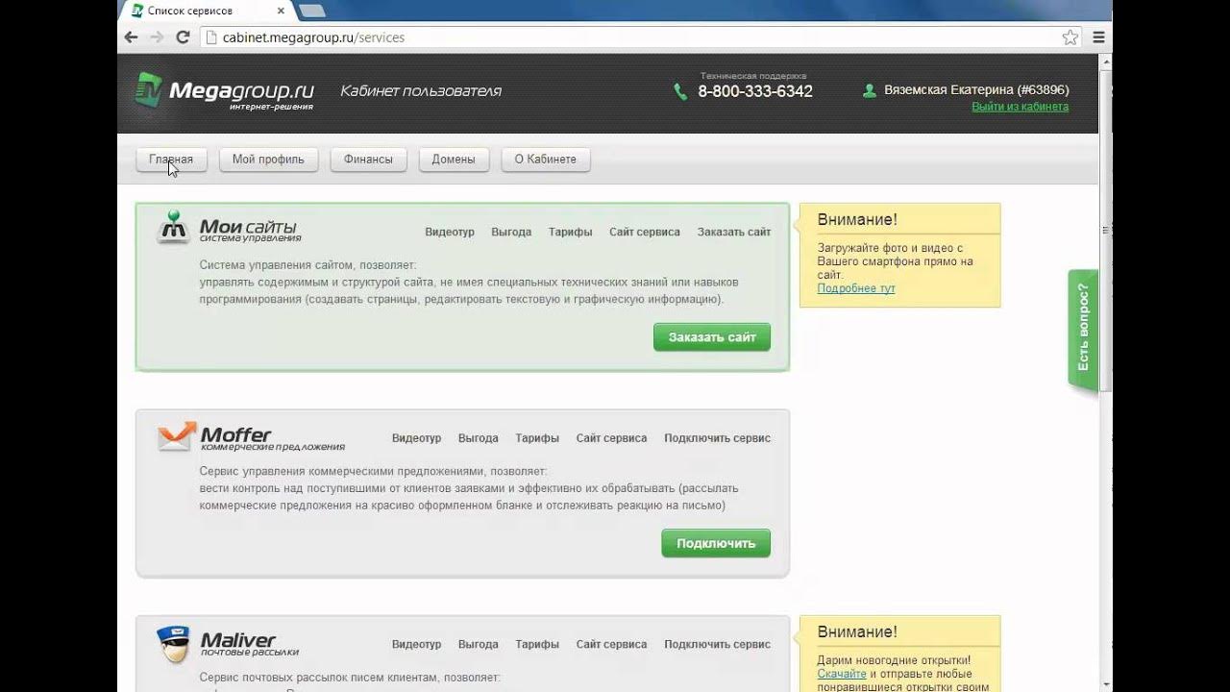Screen dimensions: 1230x692
Task: Open Тарифы link in Мои сайты
Action: click(570, 232)
